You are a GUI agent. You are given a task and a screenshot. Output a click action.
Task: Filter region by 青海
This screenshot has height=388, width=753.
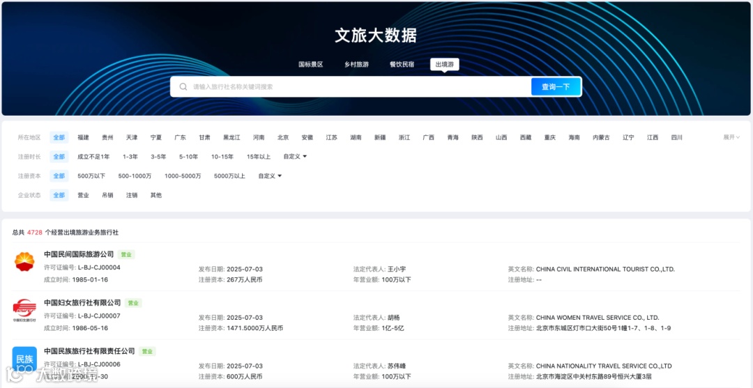click(453, 137)
